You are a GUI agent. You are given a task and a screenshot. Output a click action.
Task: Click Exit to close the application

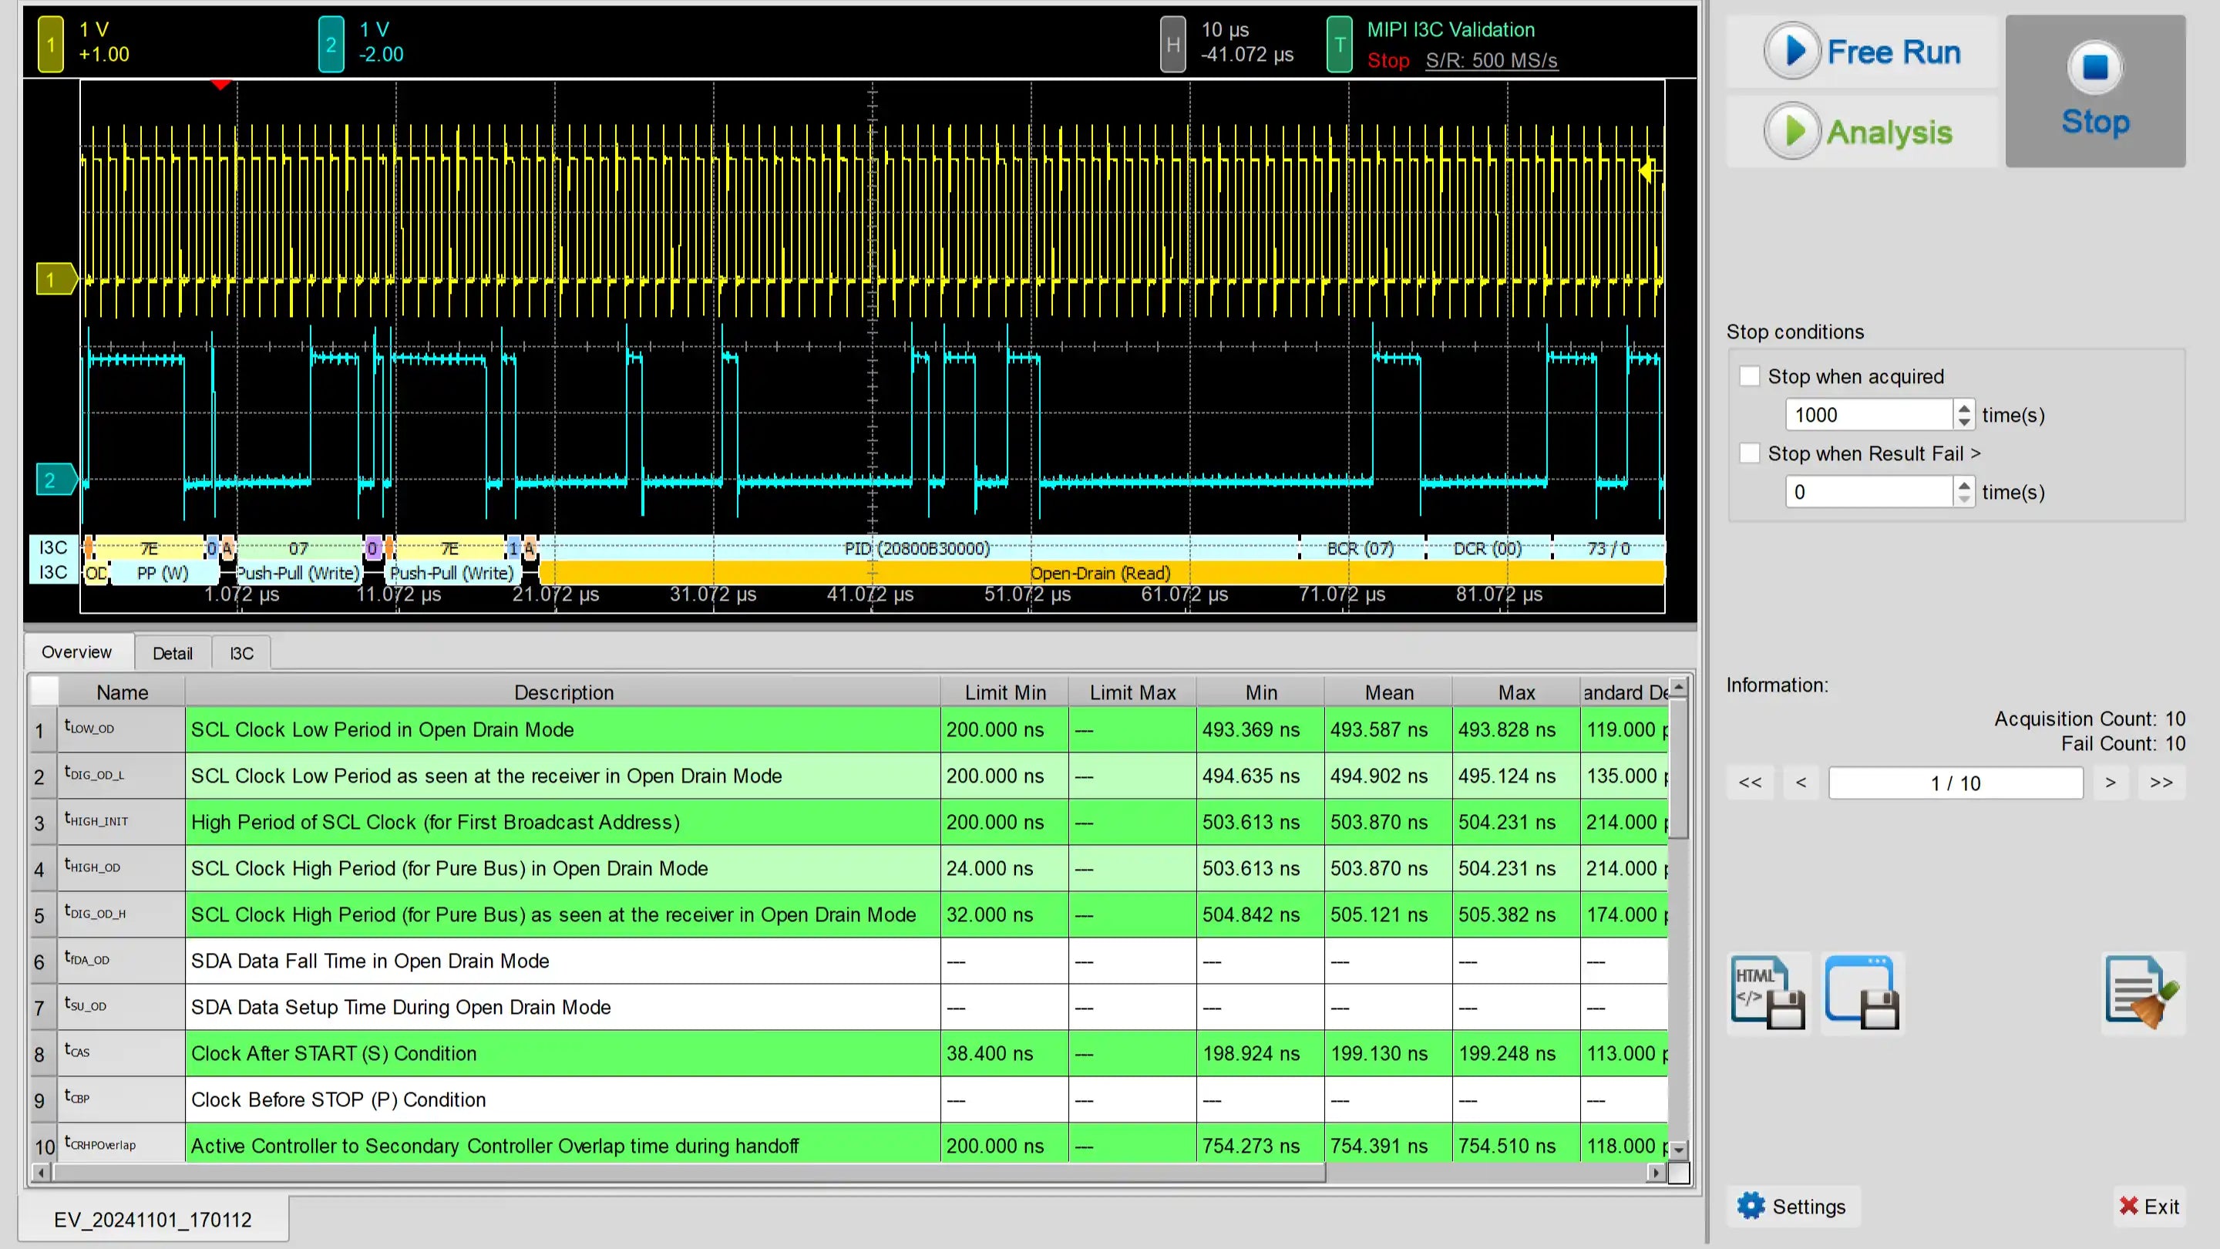[x=2149, y=1206]
